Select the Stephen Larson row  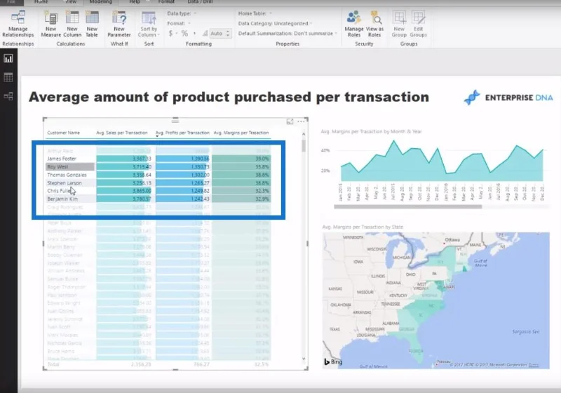point(158,183)
